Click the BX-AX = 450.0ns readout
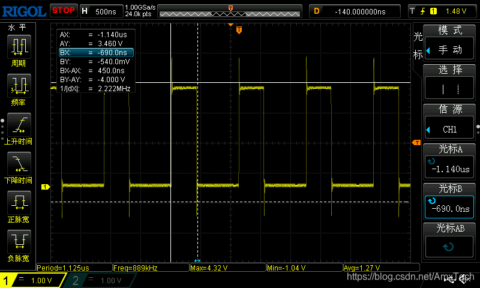Viewport: 480px width, 288px height. point(92,71)
